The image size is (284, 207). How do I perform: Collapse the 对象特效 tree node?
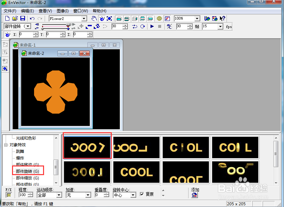6,145
